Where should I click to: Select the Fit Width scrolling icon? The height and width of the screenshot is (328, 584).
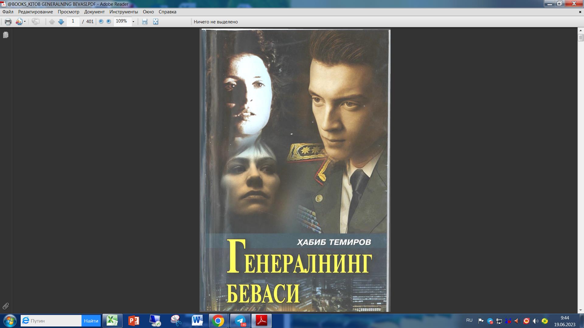(x=145, y=22)
